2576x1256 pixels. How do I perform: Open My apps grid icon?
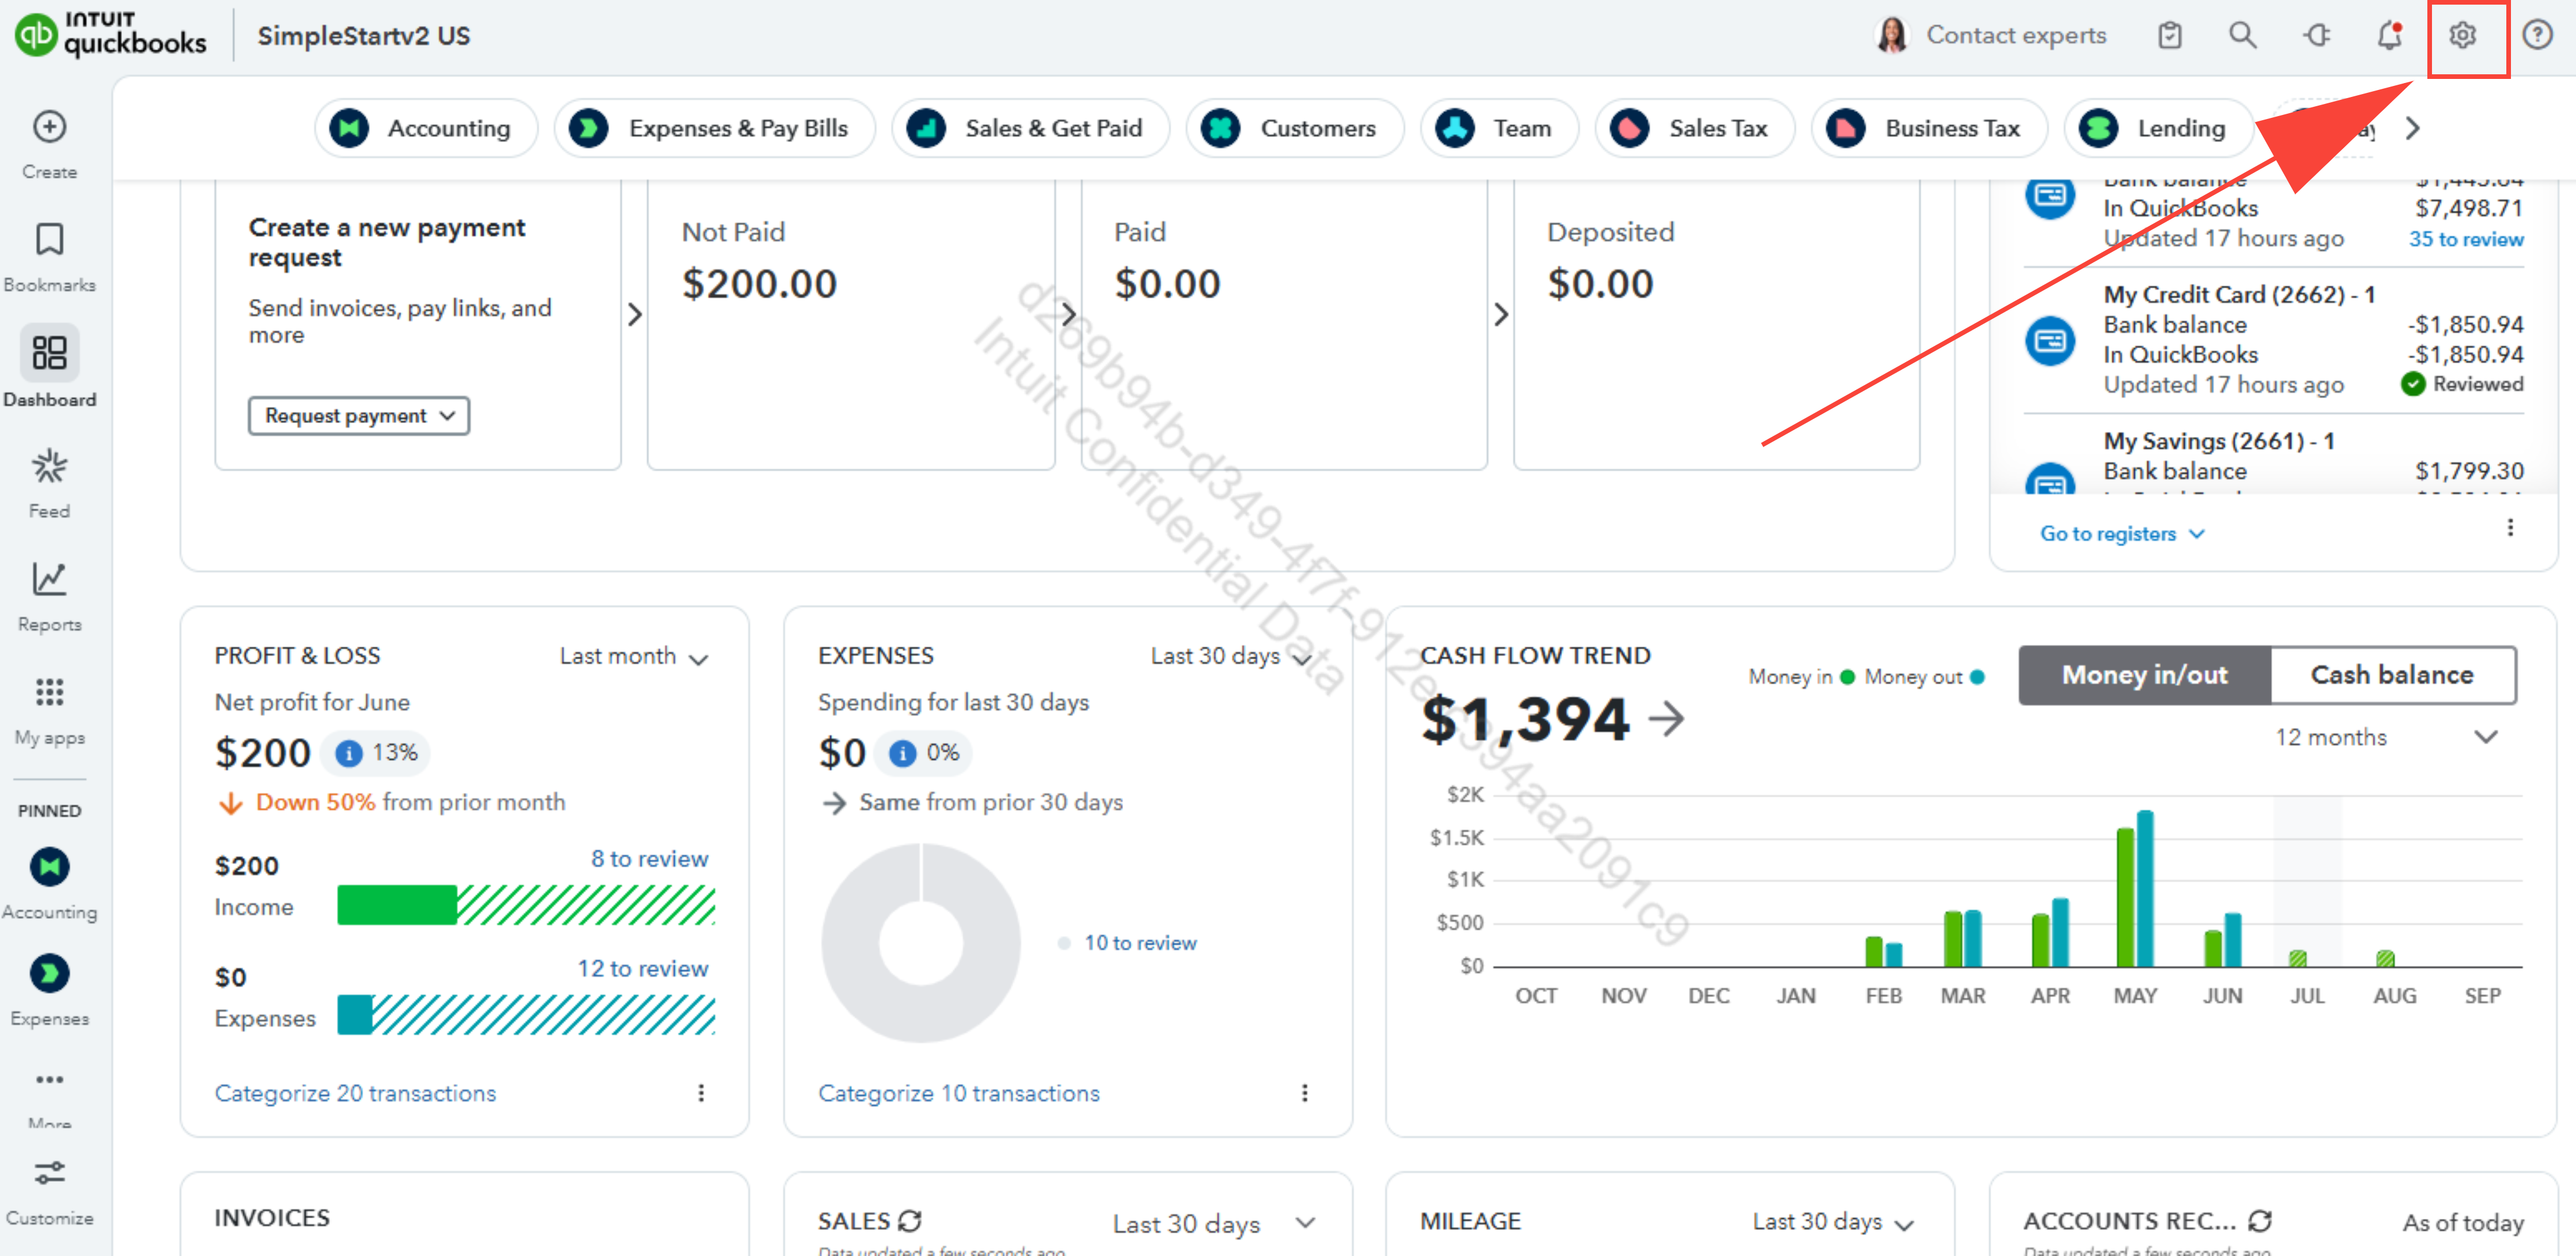click(49, 691)
